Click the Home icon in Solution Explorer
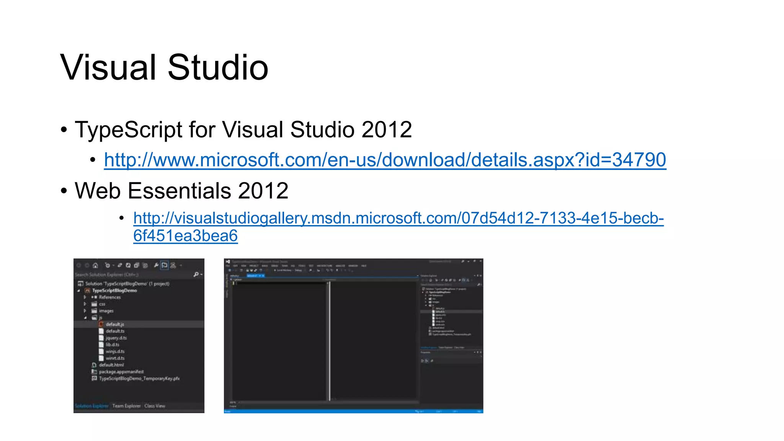The width and height of the screenshot is (784, 441). pyautogui.click(x=95, y=265)
